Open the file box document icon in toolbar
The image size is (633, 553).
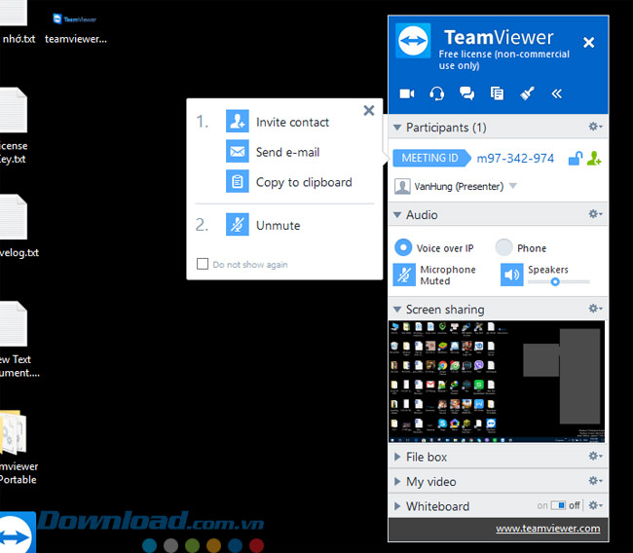pyautogui.click(x=497, y=93)
